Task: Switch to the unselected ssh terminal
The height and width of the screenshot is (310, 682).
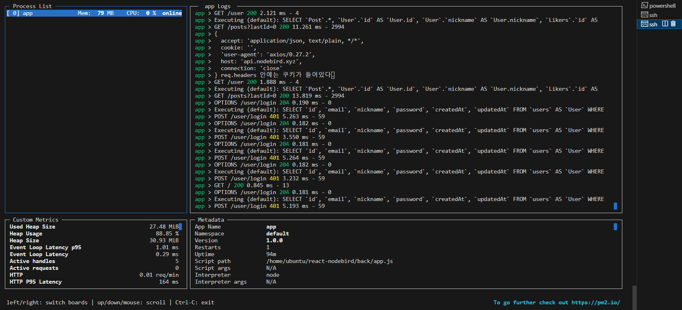Action: (650, 15)
